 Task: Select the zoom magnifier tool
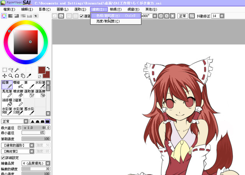11,76
